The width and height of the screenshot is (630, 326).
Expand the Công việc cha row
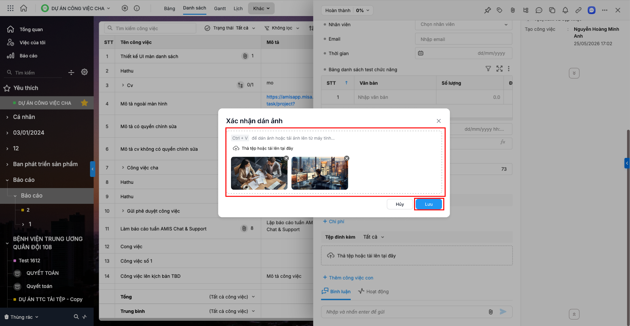pyautogui.click(x=123, y=167)
